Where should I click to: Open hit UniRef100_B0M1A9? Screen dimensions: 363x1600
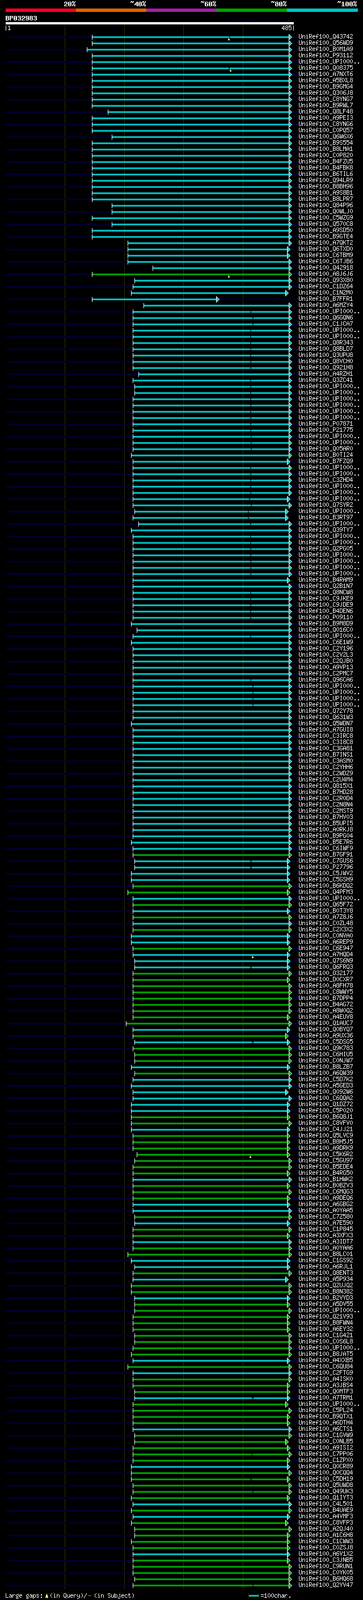(325, 49)
